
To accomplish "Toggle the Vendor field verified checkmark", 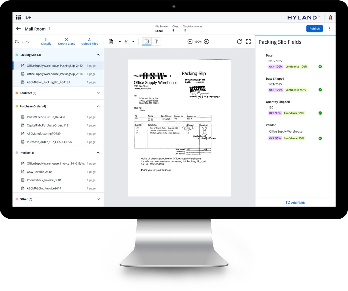I will (x=320, y=138).
